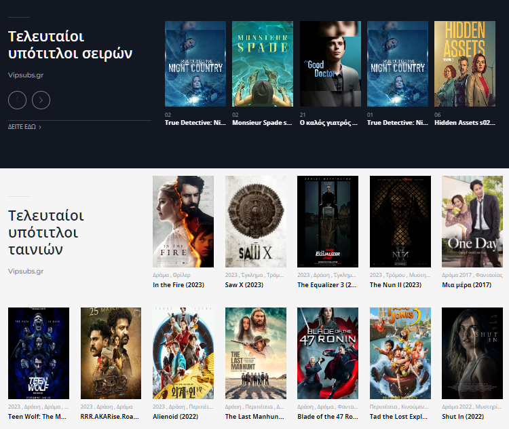Viewport: 509px width, 429px height.
Task: Click the Teen Wolf: The M... title
Action: (x=37, y=417)
